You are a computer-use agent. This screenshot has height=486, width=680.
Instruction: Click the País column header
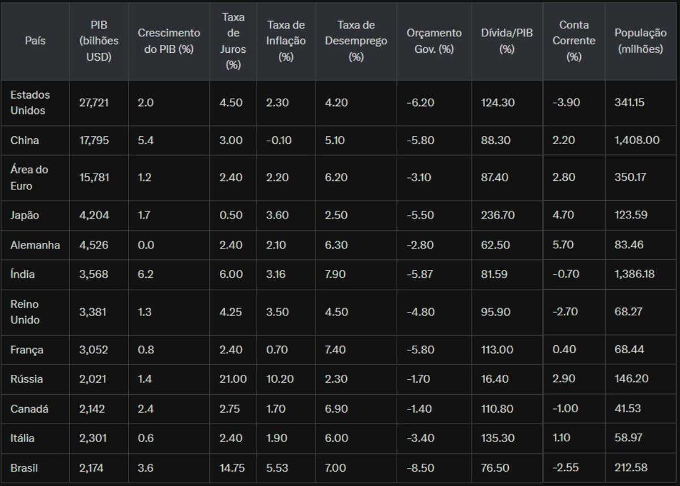tap(34, 40)
